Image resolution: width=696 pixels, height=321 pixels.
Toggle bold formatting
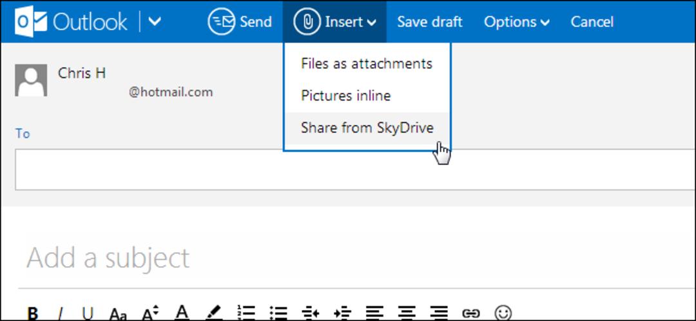pos(32,313)
